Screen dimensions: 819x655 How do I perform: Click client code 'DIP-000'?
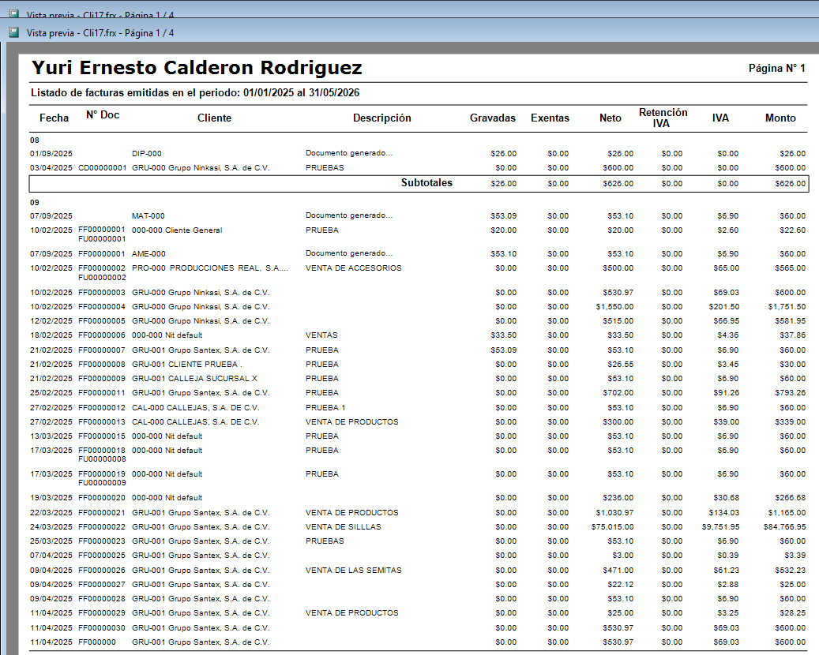147,153
